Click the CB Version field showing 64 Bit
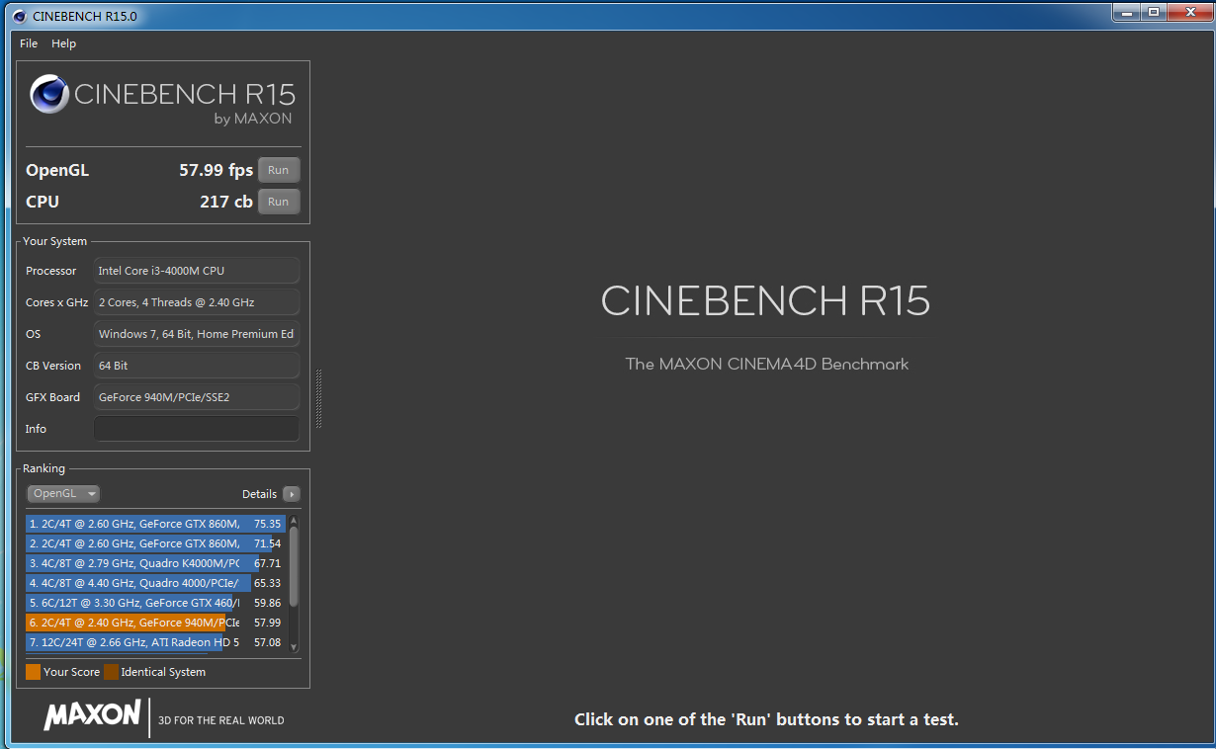The width and height of the screenshot is (1216, 749). coord(197,366)
